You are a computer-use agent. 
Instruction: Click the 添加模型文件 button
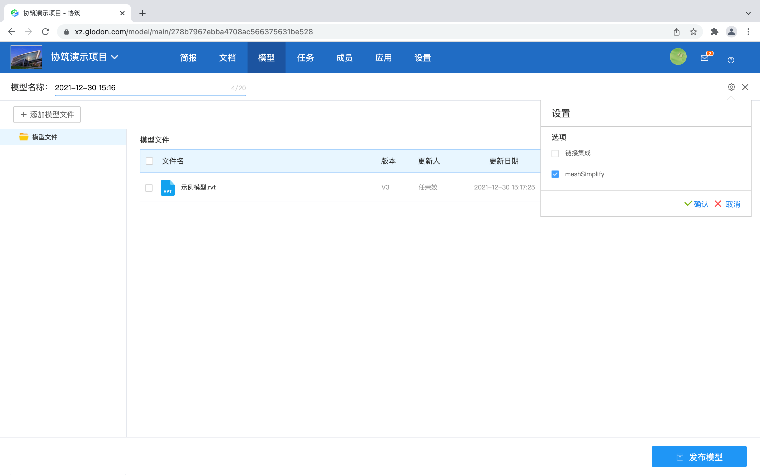[x=47, y=114]
